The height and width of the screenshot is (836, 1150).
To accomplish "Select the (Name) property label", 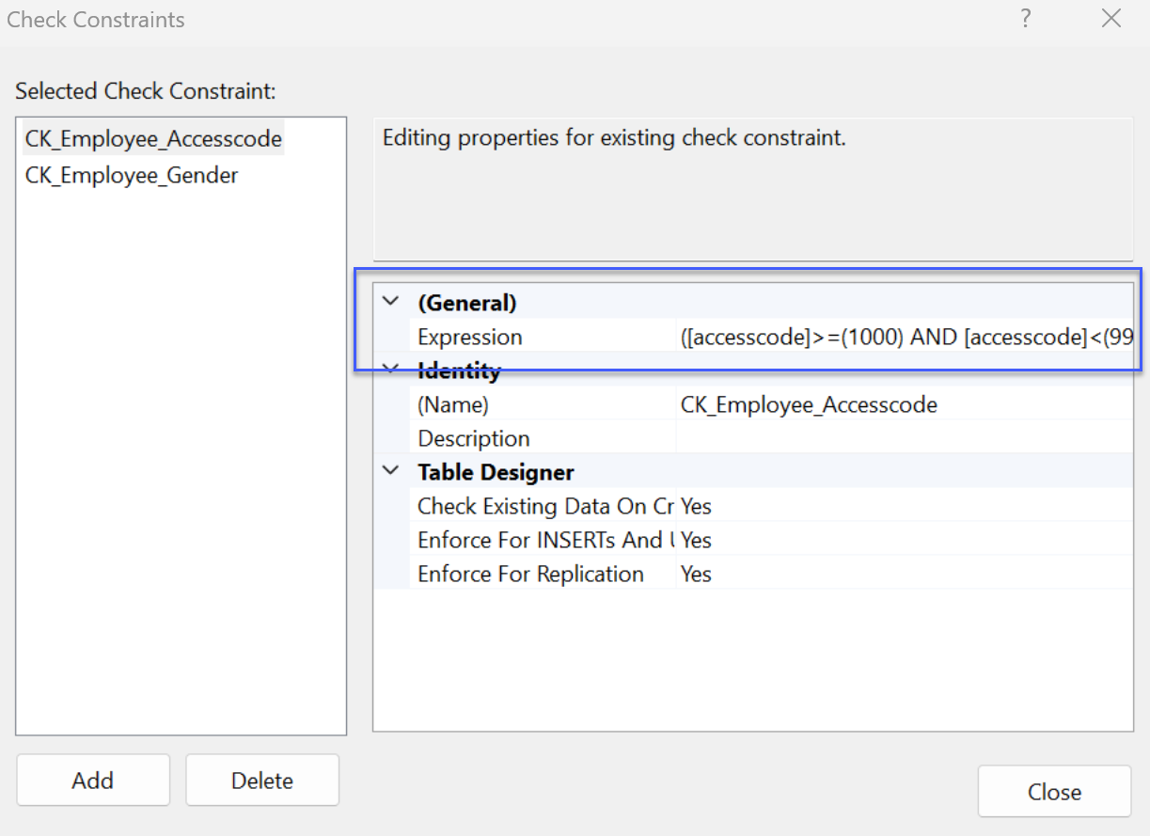I will point(453,404).
